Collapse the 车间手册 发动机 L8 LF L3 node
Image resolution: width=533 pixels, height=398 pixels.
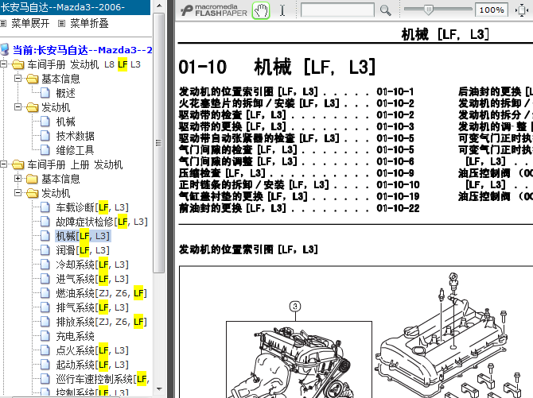pyautogui.click(x=4, y=64)
